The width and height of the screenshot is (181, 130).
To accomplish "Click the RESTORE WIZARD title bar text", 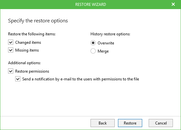I will click(90, 5).
